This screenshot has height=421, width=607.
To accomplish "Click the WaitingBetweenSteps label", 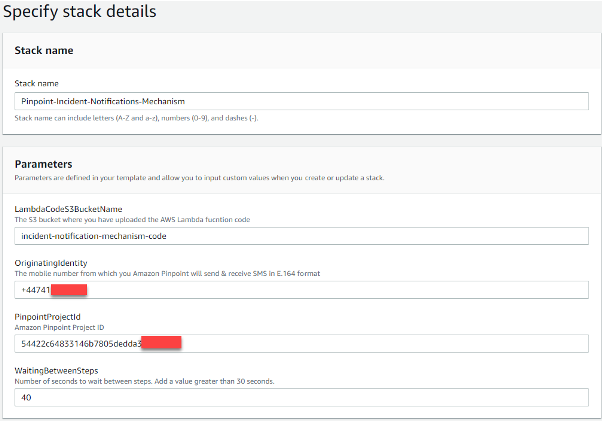I will pos(56,371).
